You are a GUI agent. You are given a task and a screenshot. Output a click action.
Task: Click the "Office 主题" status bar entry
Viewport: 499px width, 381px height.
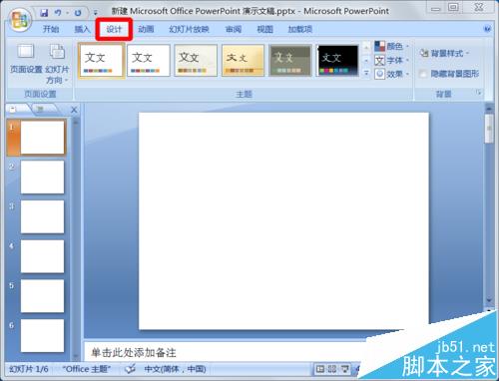point(87,369)
